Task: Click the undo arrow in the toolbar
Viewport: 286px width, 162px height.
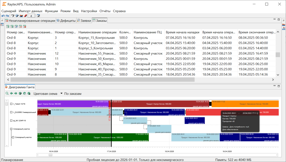Action: [3, 16]
